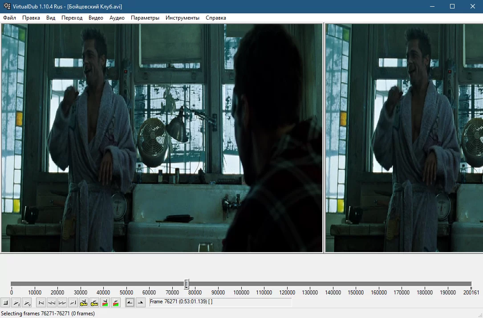Screen dimensions: 483x318
Task: Set the selection end mark-out
Action: coord(141,303)
